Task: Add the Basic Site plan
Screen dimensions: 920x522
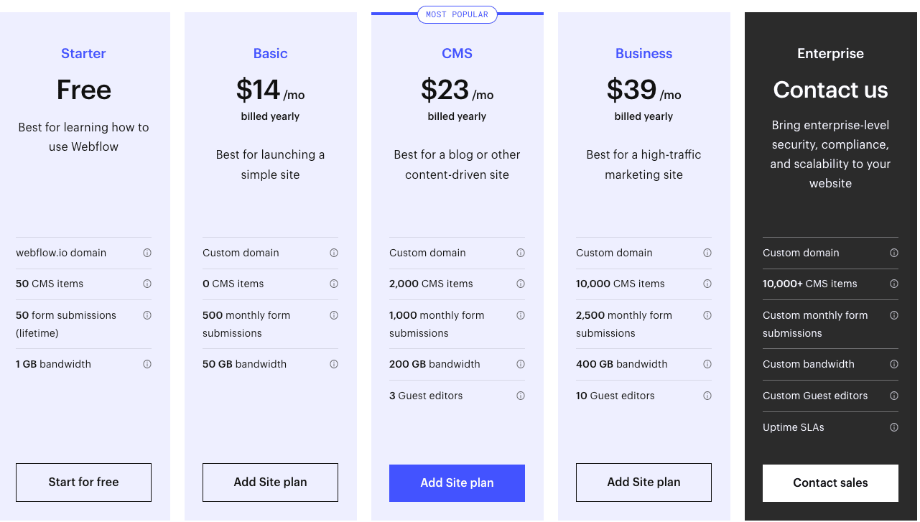Action: 270,483
